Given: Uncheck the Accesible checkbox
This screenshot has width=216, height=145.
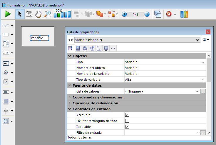Looking at the screenshot, I should (x=127, y=115).
